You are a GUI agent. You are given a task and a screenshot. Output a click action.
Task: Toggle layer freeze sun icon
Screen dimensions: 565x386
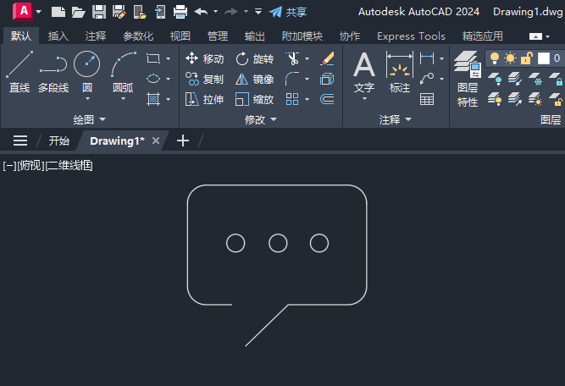(x=510, y=58)
